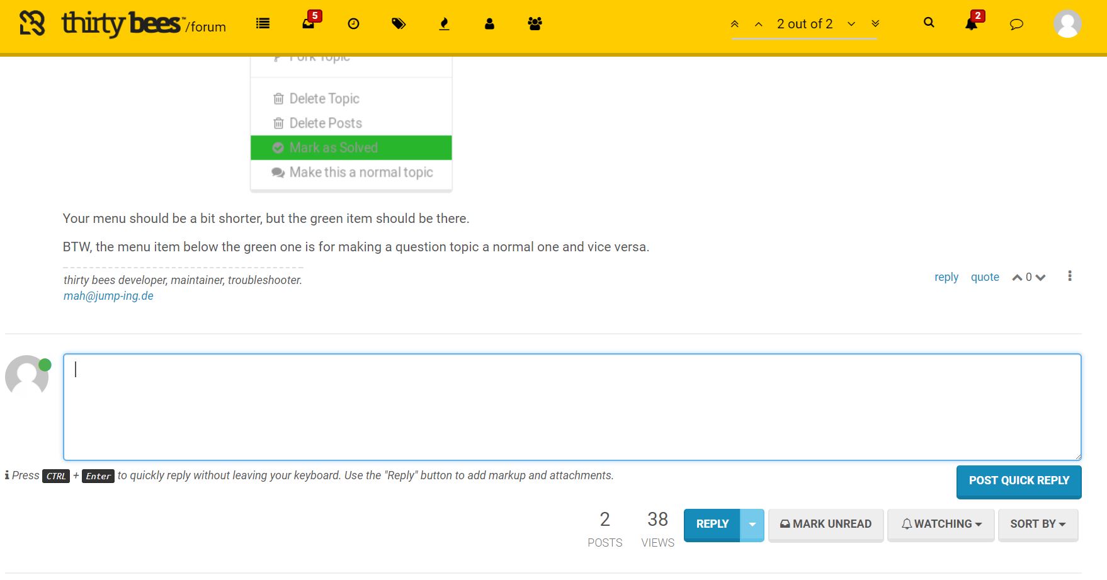Expand the Reply button dropdown arrow
Screen dimensions: 1107x580
752,524
